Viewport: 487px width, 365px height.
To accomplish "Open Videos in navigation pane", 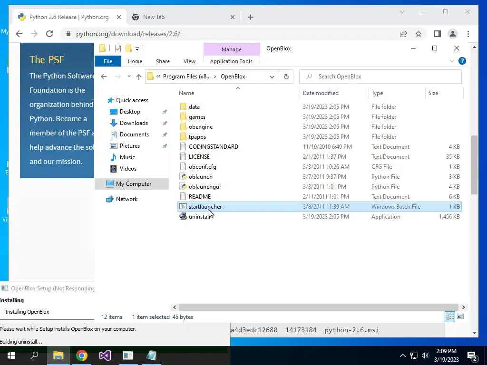I will point(128,169).
